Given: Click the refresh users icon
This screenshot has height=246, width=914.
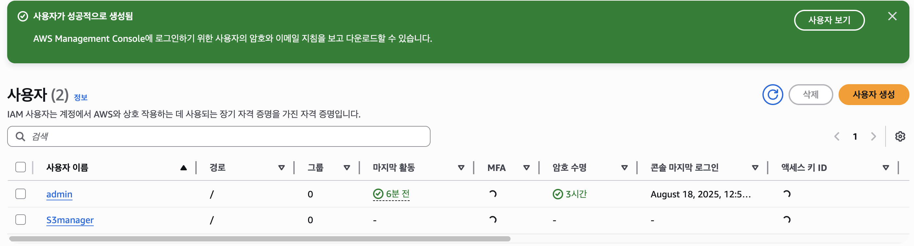Looking at the screenshot, I should coord(773,95).
